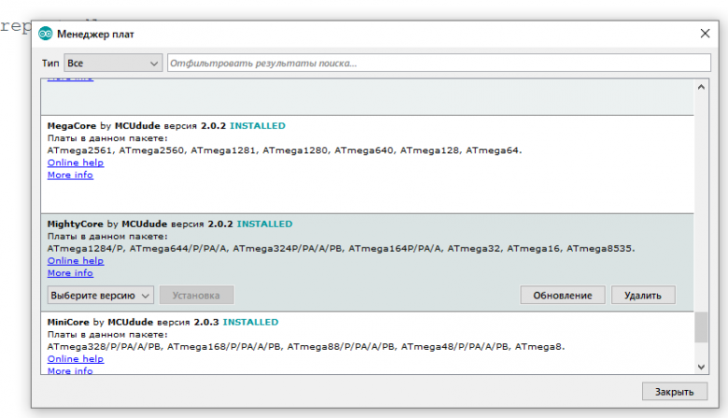The width and height of the screenshot is (728, 418).
Task: Click the scrollbar down arrow
Action: pyautogui.click(x=701, y=367)
